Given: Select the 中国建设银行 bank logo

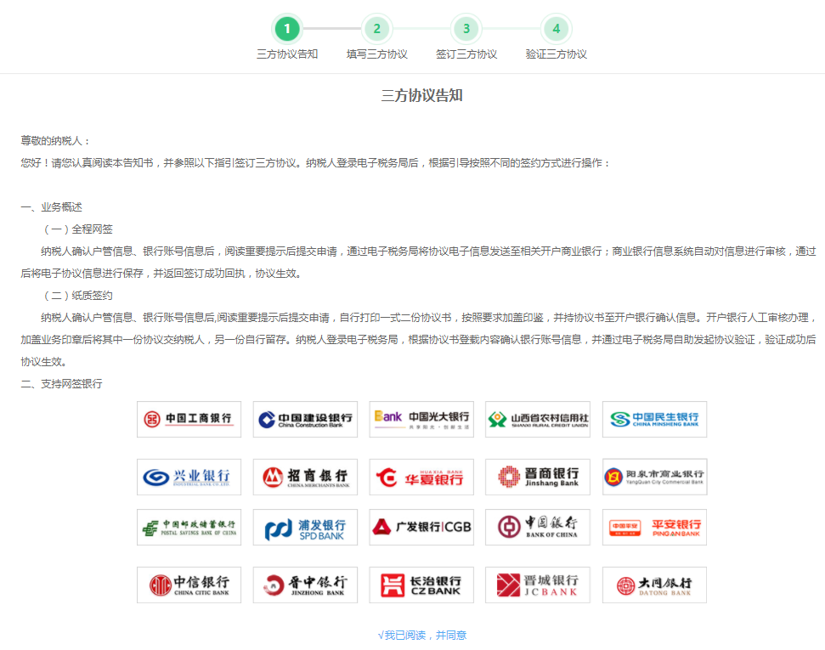Looking at the screenshot, I should (x=305, y=419).
